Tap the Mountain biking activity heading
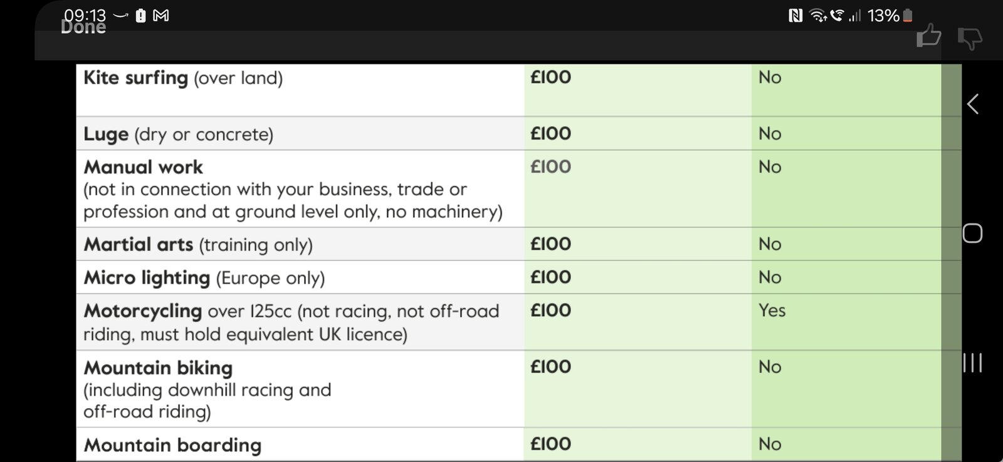 [158, 368]
